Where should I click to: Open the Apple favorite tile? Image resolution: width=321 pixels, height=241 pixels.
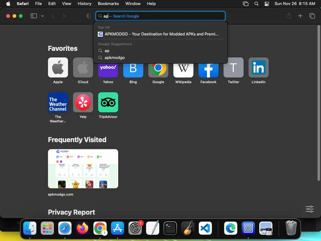point(58,67)
